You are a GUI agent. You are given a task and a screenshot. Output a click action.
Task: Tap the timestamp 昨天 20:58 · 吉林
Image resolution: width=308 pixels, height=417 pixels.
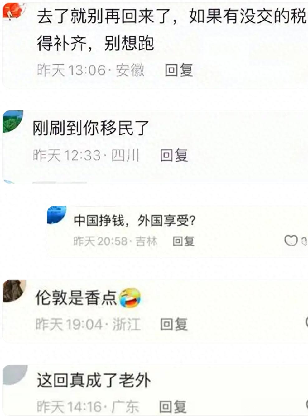[x=115, y=241]
